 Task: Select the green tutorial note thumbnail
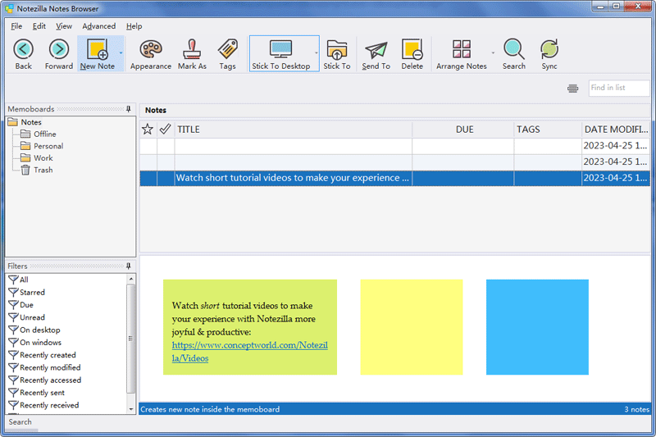pyautogui.click(x=250, y=327)
